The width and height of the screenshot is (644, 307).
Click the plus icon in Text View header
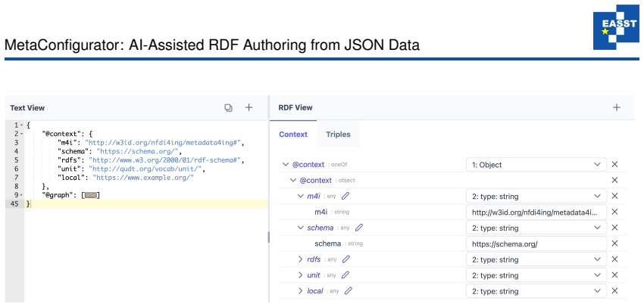[x=249, y=107]
